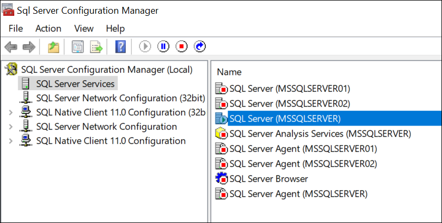Open the Properties toolbar icon
Viewport: 442px width, 223px height.
(x=78, y=47)
